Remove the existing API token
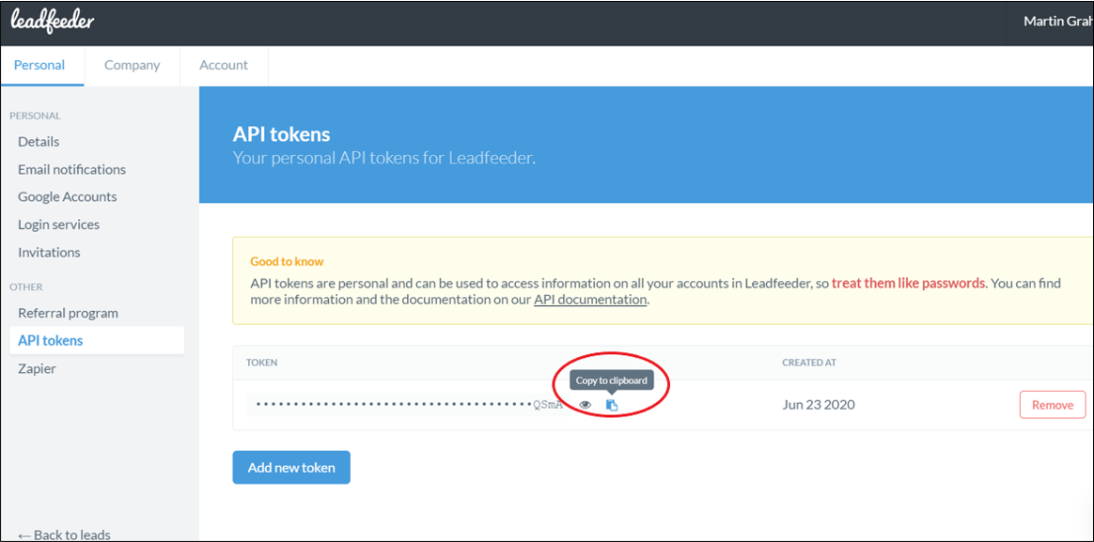Screen dimensions: 1094x542 1052,404
